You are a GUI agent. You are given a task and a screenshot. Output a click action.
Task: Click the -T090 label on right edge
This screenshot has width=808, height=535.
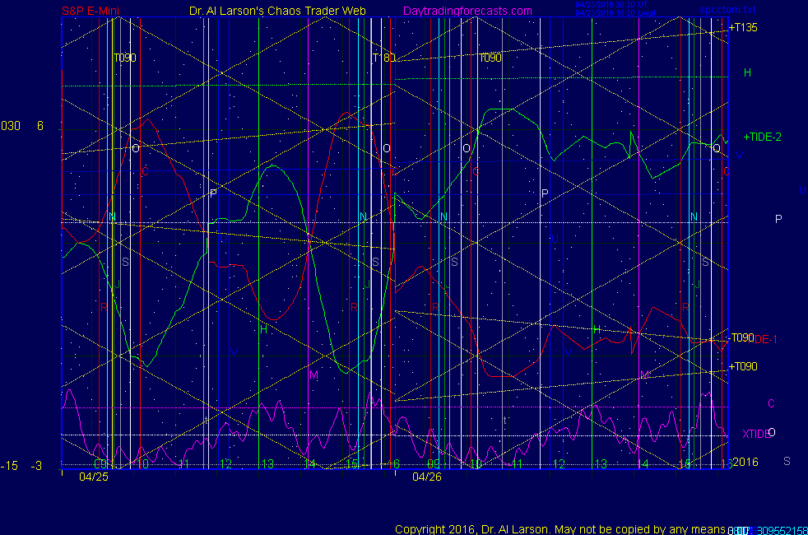coord(741,337)
